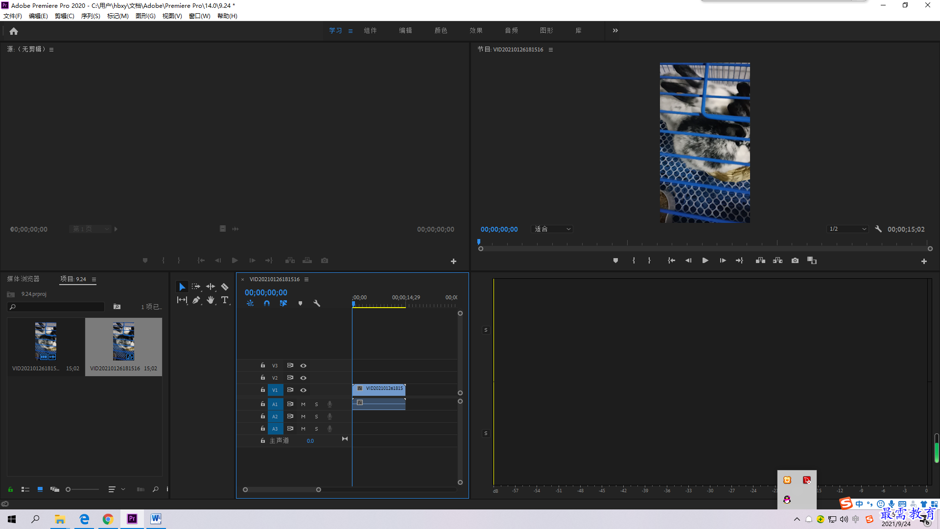Open the 序列(S) menu
The width and height of the screenshot is (940, 529).
click(91, 16)
